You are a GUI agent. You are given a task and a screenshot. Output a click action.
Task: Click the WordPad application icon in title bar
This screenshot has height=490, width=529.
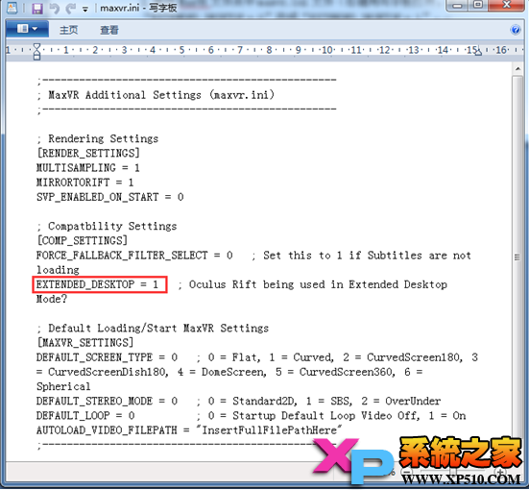click(x=12, y=8)
